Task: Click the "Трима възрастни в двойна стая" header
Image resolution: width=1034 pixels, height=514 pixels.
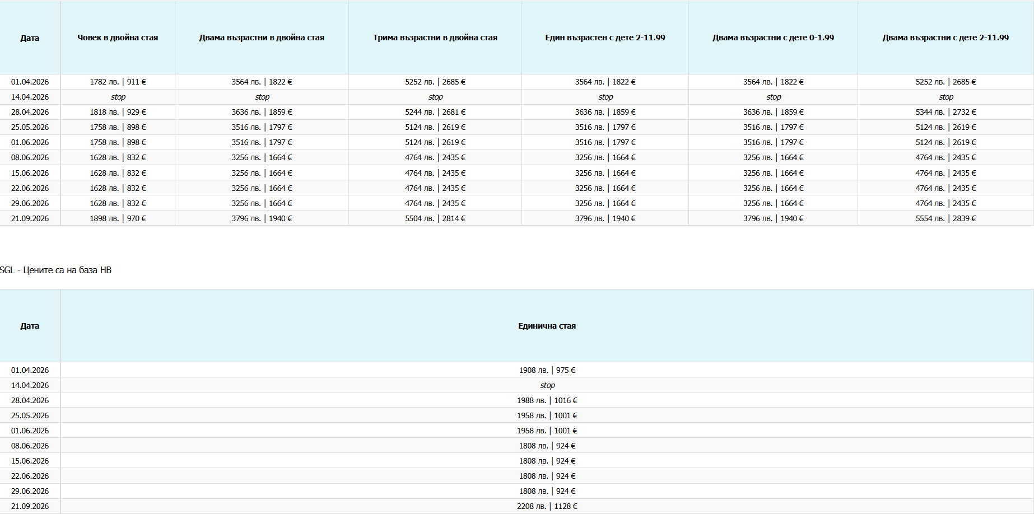Action: 435,38
